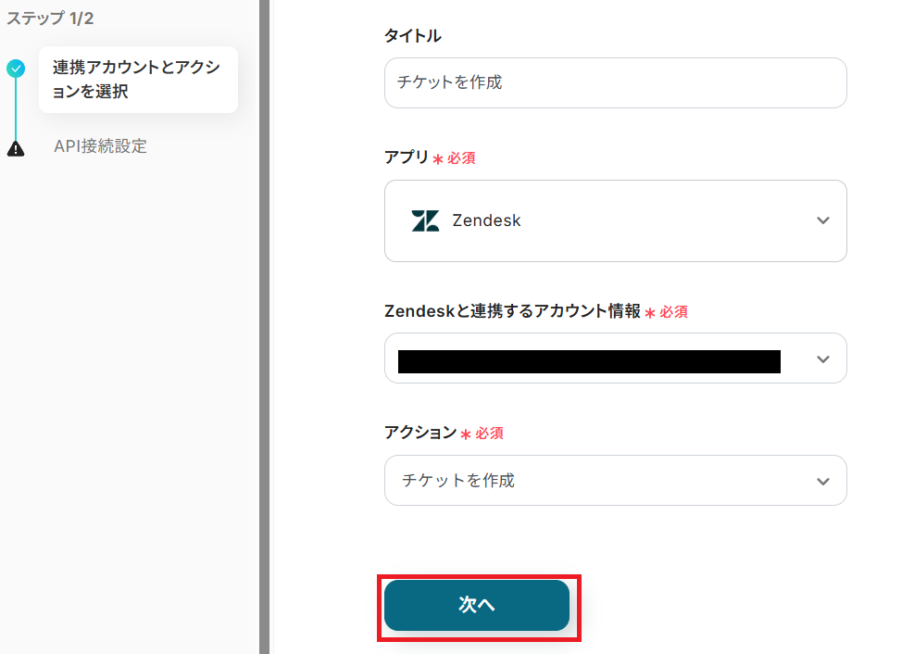This screenshot has width=914, height=654.
Task: Click the vertical line connecting the steps
Action: (x=16, y=108)
